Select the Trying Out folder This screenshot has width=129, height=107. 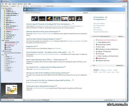9,37
